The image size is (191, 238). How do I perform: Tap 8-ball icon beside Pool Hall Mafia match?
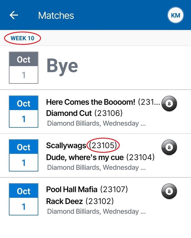tap(169, 191)
